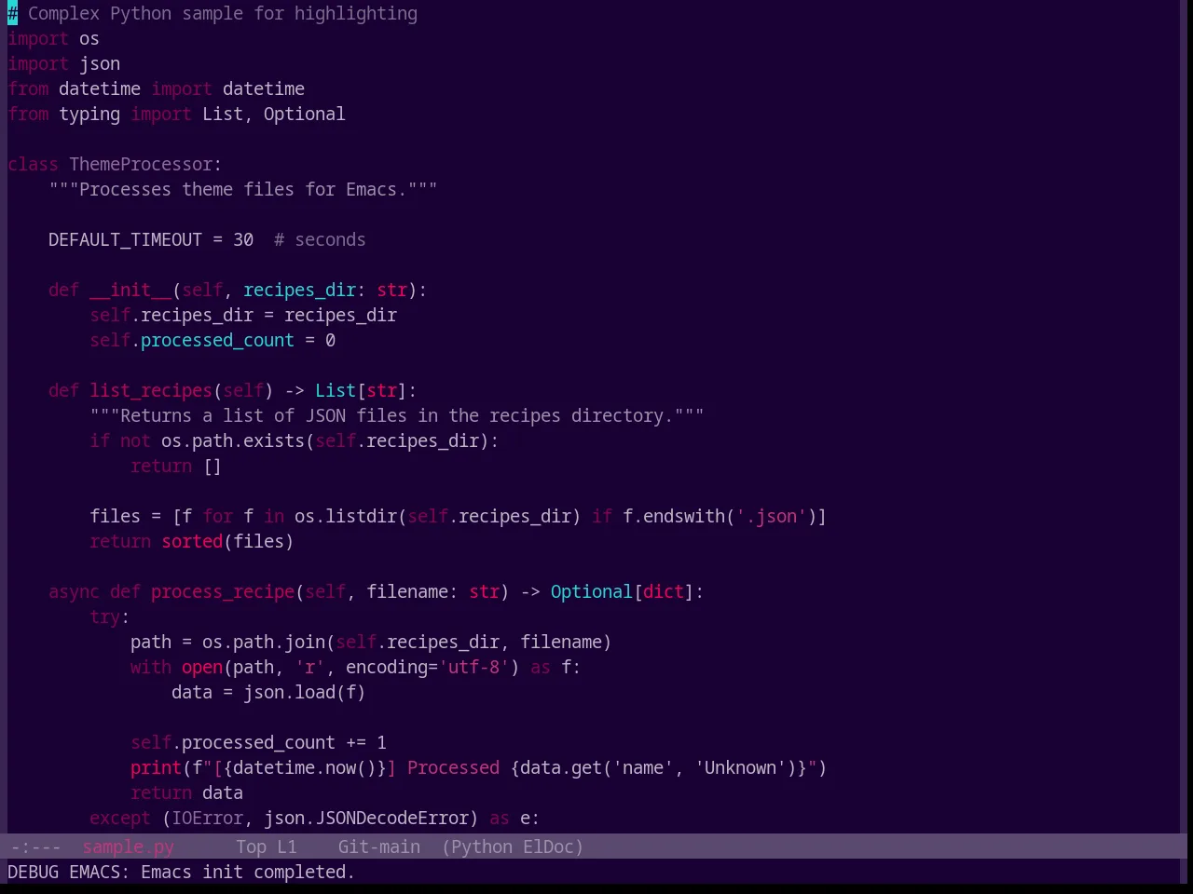Click the Git-main version control indicator

point(378,847)
